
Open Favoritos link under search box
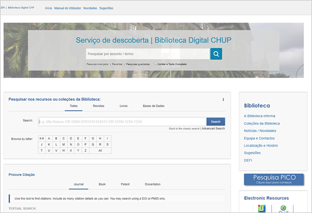pyautogui.click(x=117, y=64)
